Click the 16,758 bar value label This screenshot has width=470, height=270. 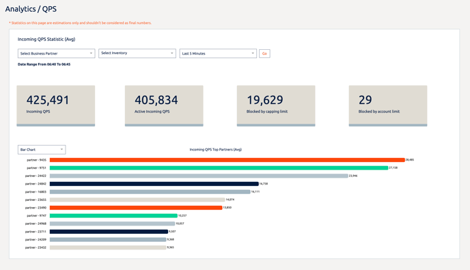coord(264,184)
